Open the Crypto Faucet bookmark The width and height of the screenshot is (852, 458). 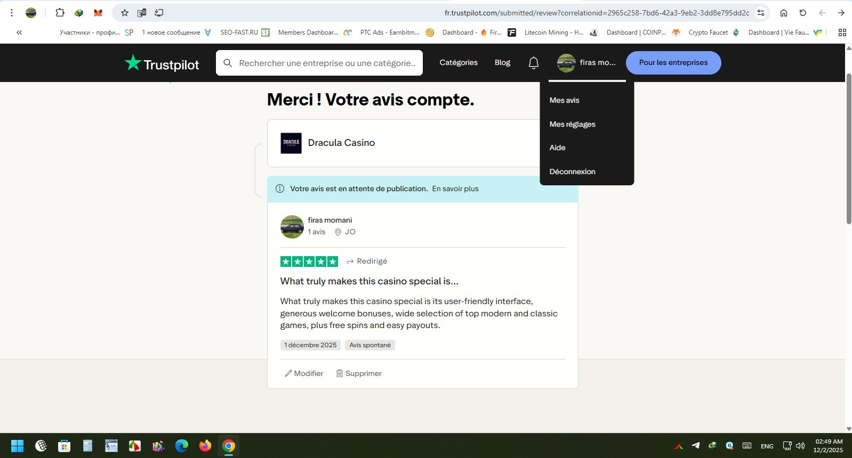click(714, 32)
